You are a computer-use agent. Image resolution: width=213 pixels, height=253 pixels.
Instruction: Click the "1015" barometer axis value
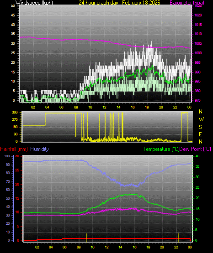[198, 25]
